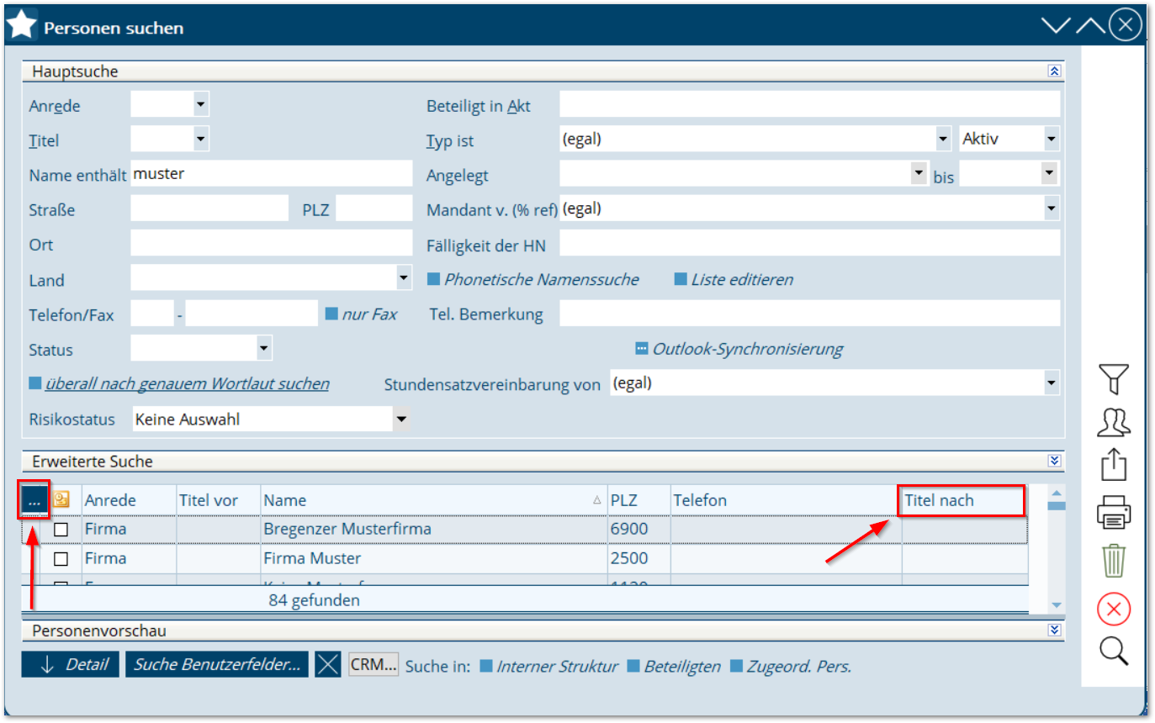Open the Typ ist (egal) dropdown
The image size is (1155, 723).
942,139
